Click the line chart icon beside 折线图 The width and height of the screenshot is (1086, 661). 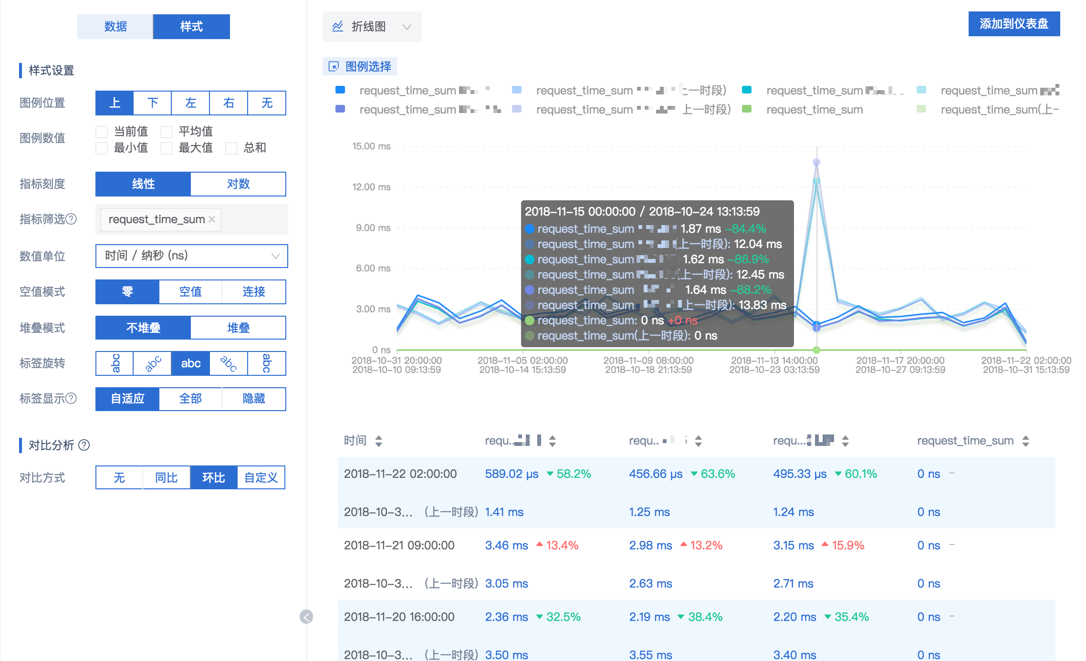(x=338, y=27)
